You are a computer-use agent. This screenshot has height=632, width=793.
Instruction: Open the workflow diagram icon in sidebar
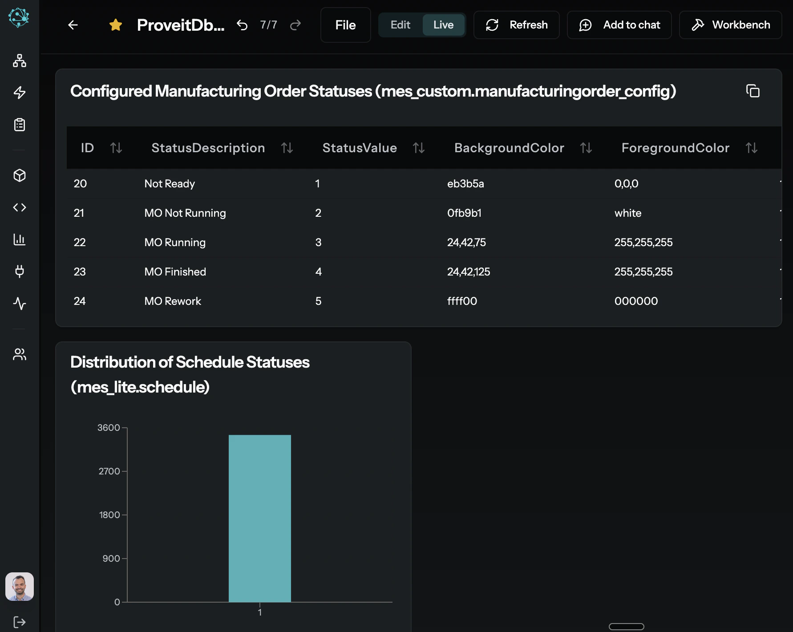click(x=19, y=61)
